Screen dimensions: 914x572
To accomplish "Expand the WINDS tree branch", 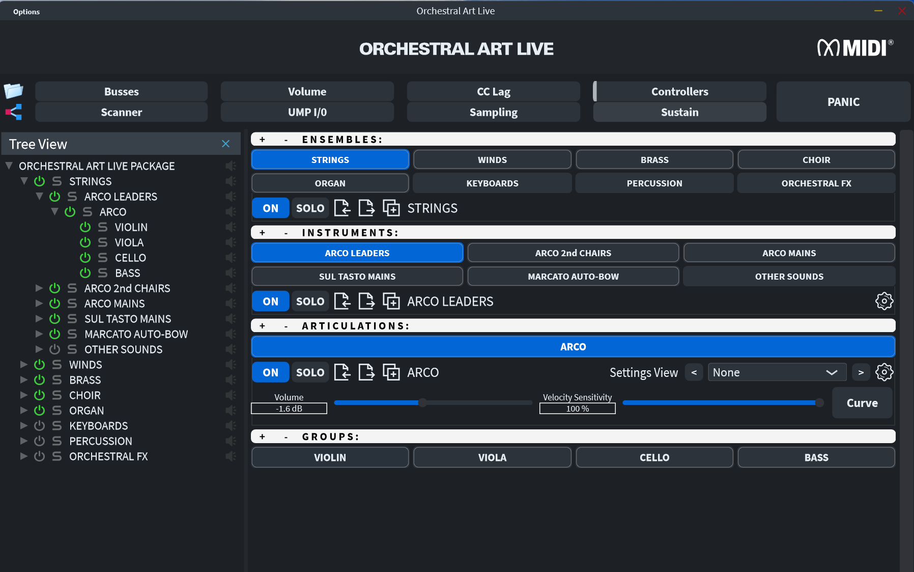I will click(23, 365).
